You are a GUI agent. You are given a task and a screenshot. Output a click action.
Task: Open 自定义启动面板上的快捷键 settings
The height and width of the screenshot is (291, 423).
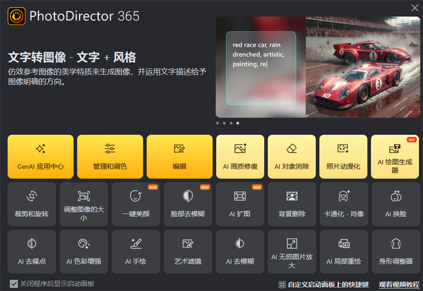(x=324, y=285)
